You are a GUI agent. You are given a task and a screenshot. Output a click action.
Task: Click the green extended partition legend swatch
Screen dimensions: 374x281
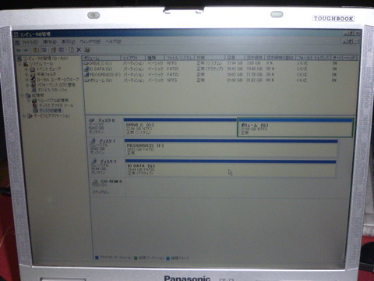click(136, 258)
